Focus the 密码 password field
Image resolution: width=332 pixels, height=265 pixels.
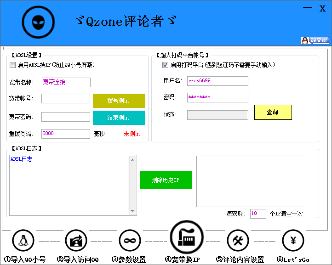click(218, 97)
